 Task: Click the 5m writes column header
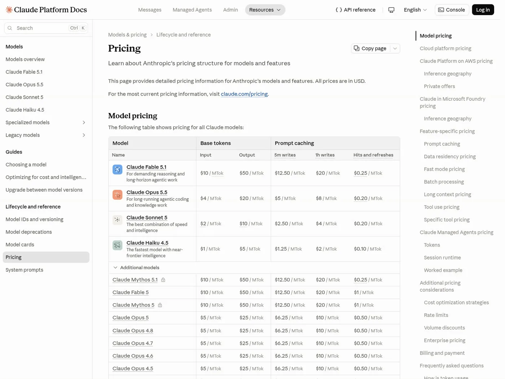click(x=285, y=155)
